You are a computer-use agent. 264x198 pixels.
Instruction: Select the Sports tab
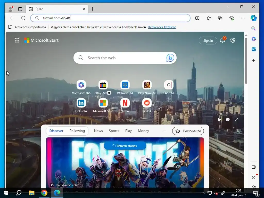(x=114, y=131)
